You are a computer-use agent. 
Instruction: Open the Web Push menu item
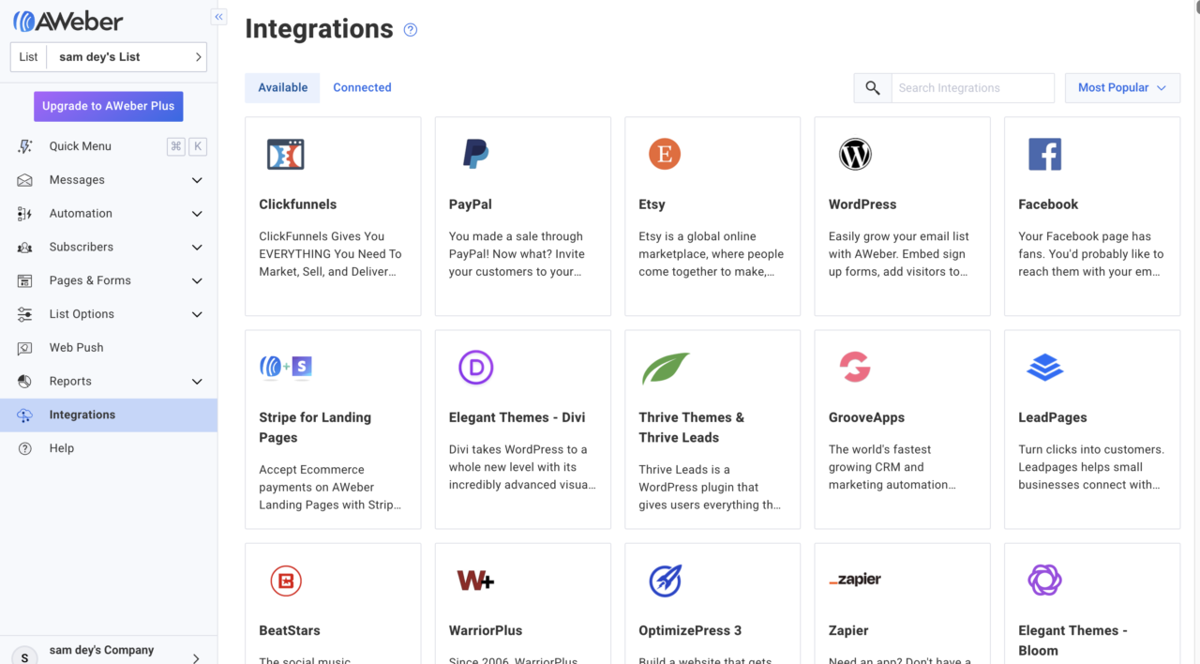(109, 348)
